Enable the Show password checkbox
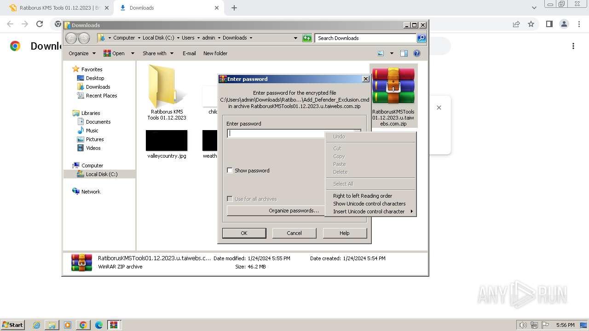The height and width of the screenshot is (331, 589). click(230, 171)
